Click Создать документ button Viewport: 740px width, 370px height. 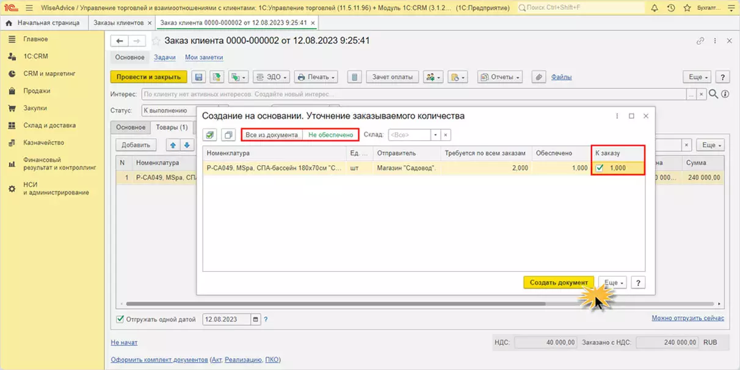coord(559,283)
